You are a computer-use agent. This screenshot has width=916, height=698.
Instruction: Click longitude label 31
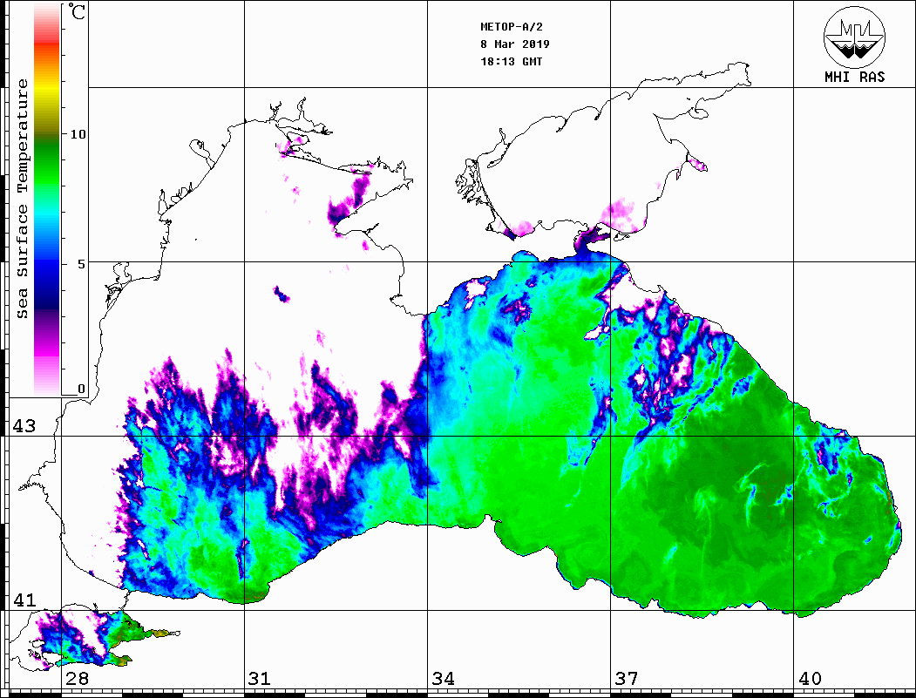coord(260,679)
